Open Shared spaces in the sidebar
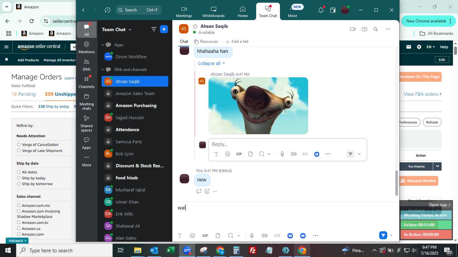The width and height of the screenshot is (458, 257). tap(87, 123)
